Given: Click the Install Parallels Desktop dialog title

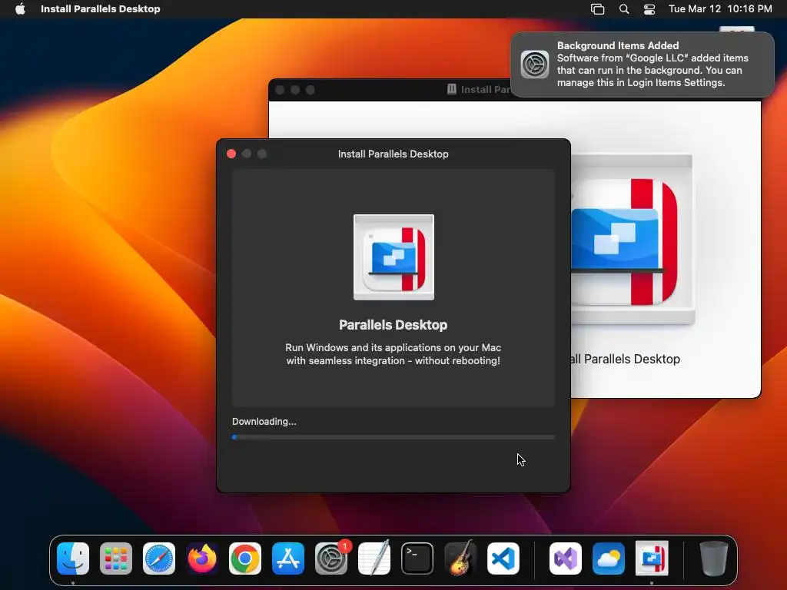Looking at the screenshot, I should pos(393,154).
